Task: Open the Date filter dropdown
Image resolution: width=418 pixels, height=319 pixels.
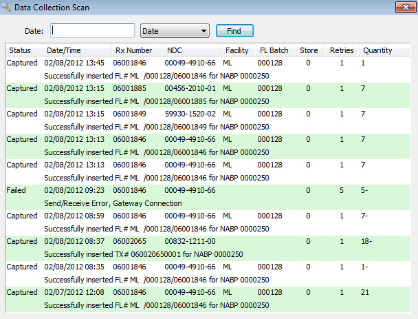Action: (175, 31)
